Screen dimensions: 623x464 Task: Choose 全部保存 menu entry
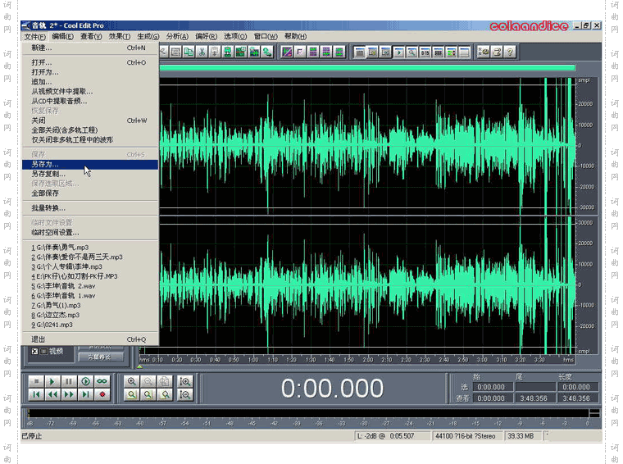(90, 193)
